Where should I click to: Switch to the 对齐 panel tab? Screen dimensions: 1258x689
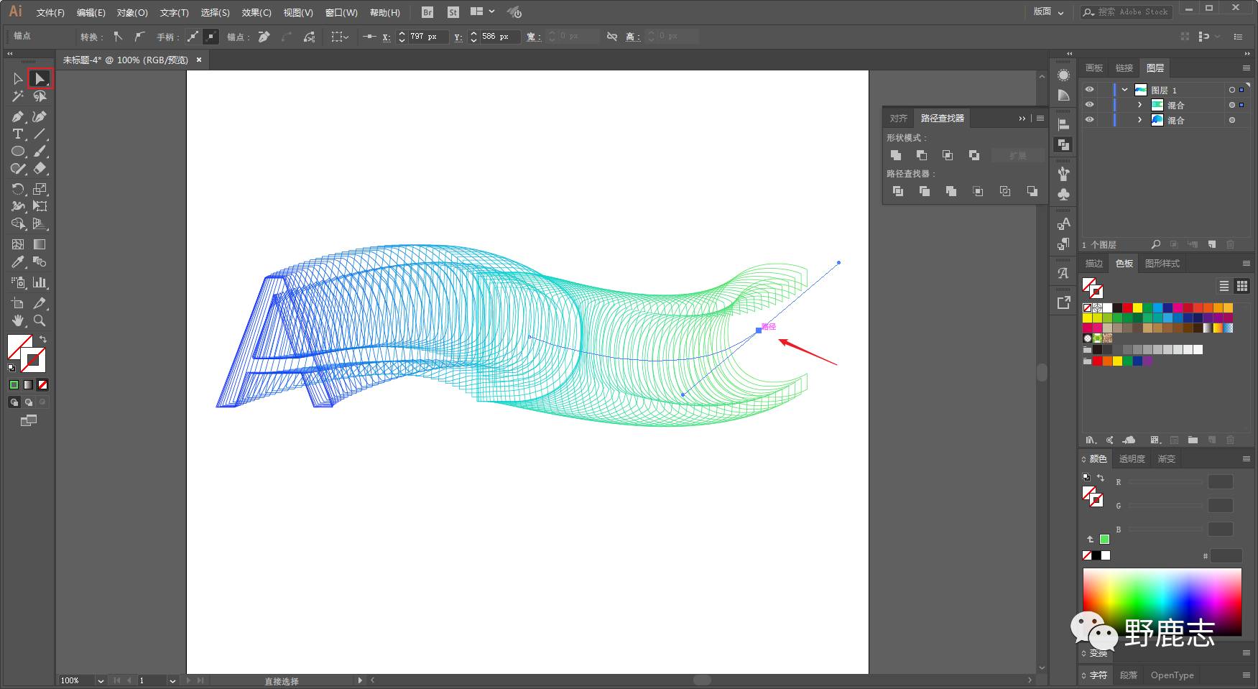(898, 118)
